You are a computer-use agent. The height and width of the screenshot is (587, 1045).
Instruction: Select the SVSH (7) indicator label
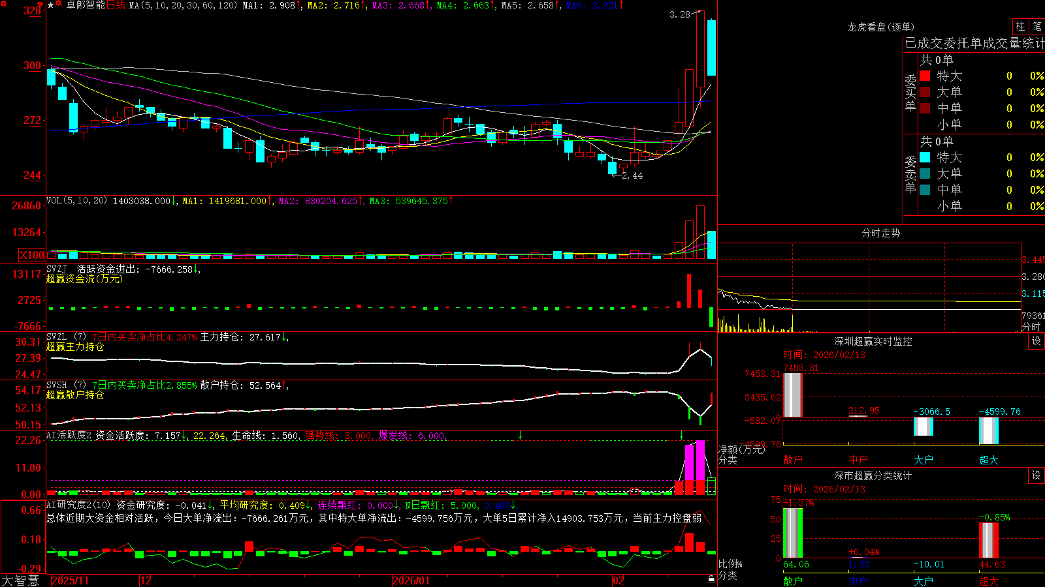[x=66, y=385]
